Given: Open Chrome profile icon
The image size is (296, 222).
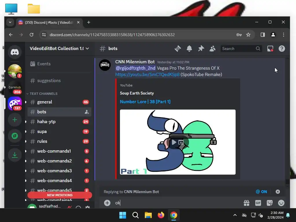Looking at the screenshot, I should click(273, 35).
